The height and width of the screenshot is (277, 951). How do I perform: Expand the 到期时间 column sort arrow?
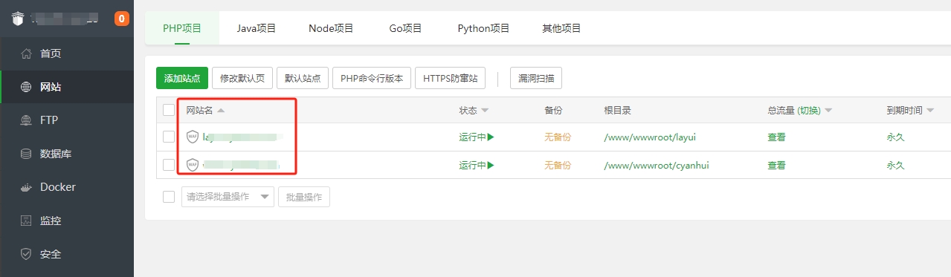930,111
